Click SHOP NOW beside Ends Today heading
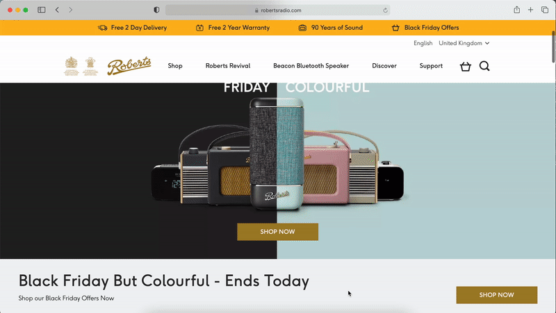This screenshot has width=556, height=313. [x=496, y=294]
